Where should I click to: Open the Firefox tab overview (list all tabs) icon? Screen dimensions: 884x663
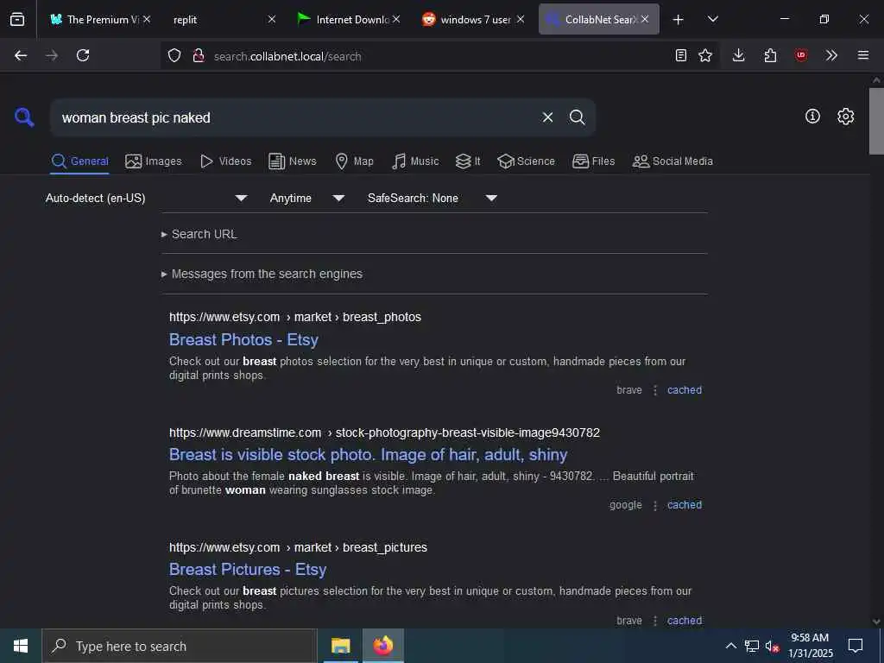pyautogui.click(x=17, y=19)
